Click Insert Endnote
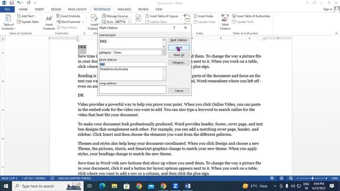Viewport: 340px width, 191px height. (x=69, y=16)
